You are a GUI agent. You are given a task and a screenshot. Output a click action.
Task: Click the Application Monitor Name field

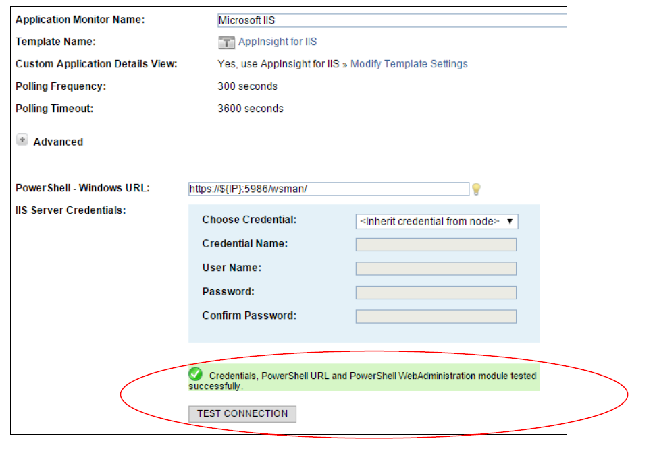(x=392, y=20)
